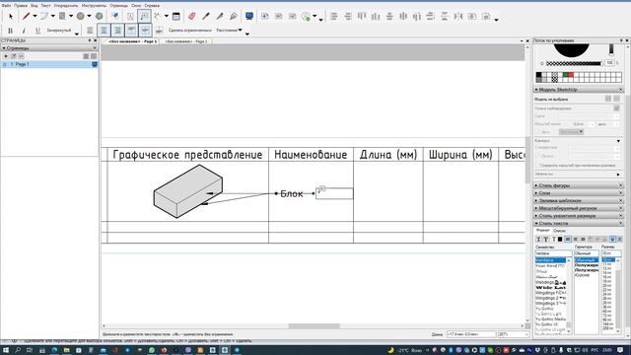The image size is (631, 355).
Task: Pick the red swatch in color palette
Action: (571, 75)
